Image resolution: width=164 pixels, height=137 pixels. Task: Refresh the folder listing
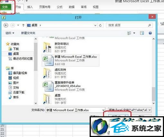[x=100, y=25]
